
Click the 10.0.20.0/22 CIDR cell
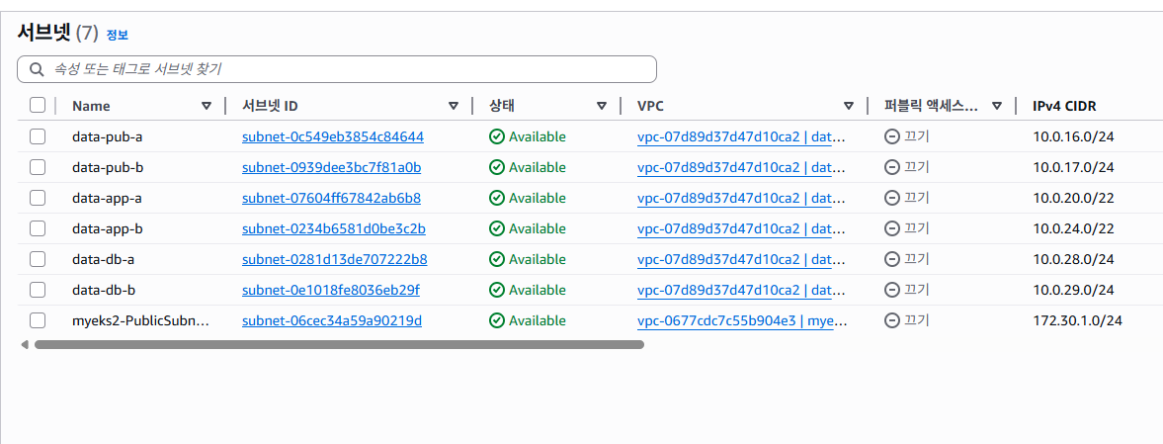1073,198
